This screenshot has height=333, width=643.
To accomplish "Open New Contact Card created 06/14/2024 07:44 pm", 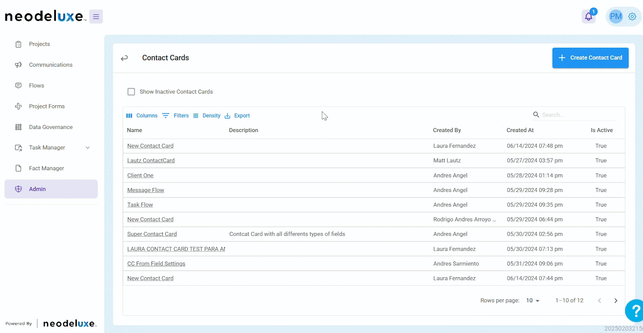I will pyautogui.click(x=150, y=278).
